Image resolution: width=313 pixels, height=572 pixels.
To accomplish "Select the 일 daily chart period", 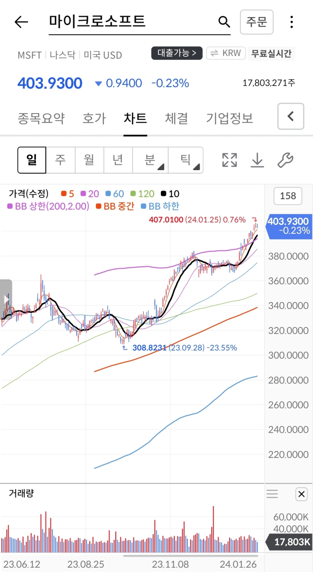I will (32, 160).
